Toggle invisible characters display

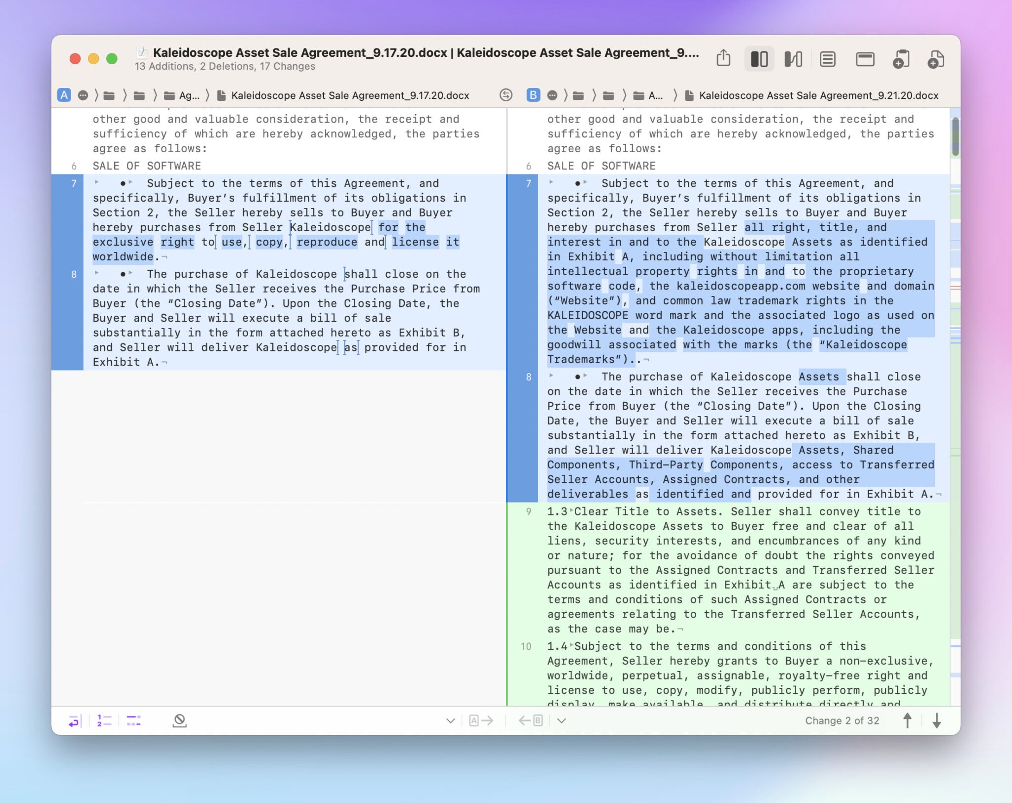[133, 720]
